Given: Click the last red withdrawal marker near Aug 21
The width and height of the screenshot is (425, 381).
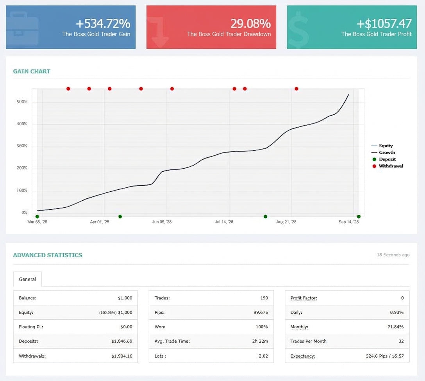Looking at the screenshot, I should click(296, 89).
